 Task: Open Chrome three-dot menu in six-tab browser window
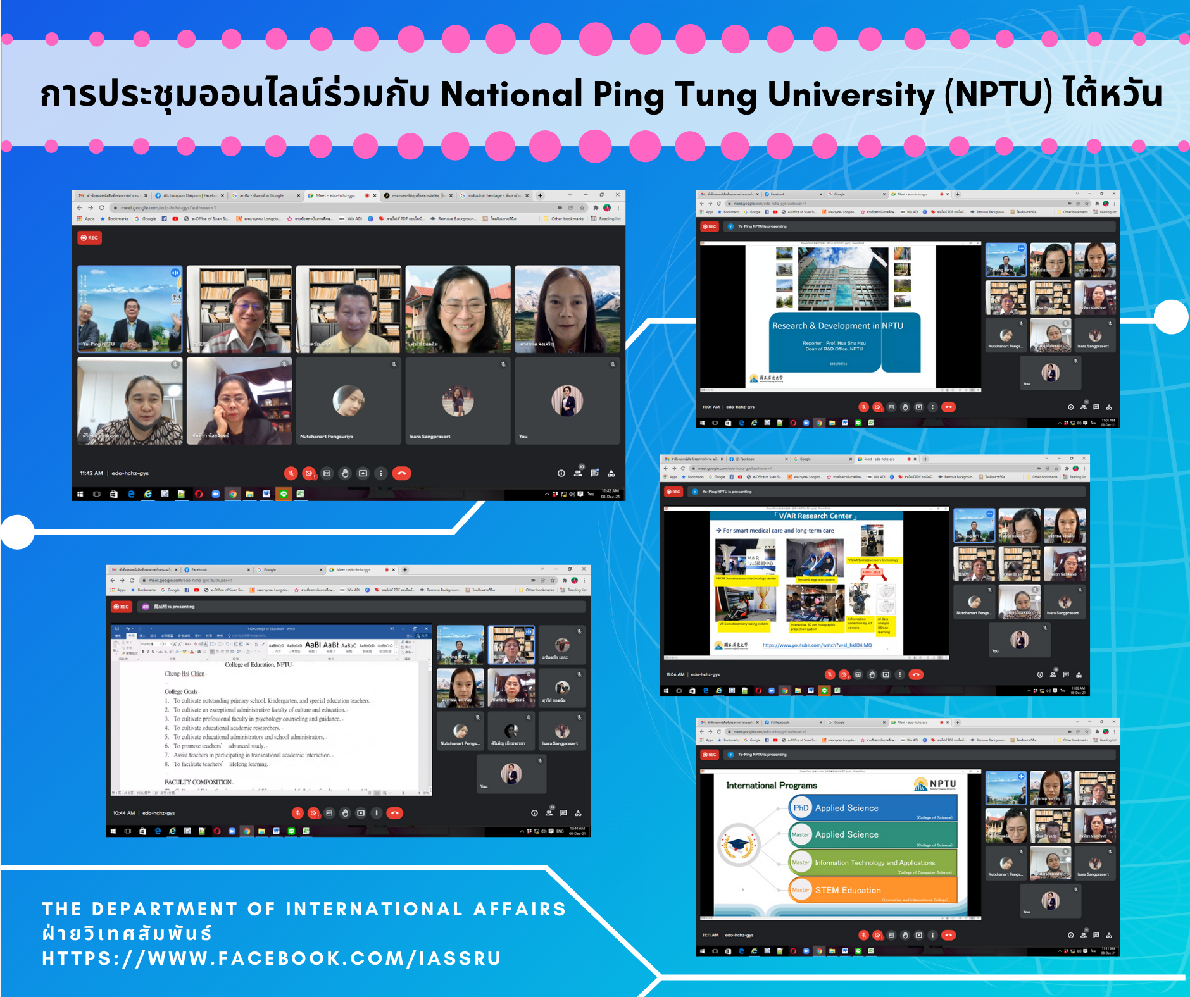pyautogui.click(x=618, y=207)
